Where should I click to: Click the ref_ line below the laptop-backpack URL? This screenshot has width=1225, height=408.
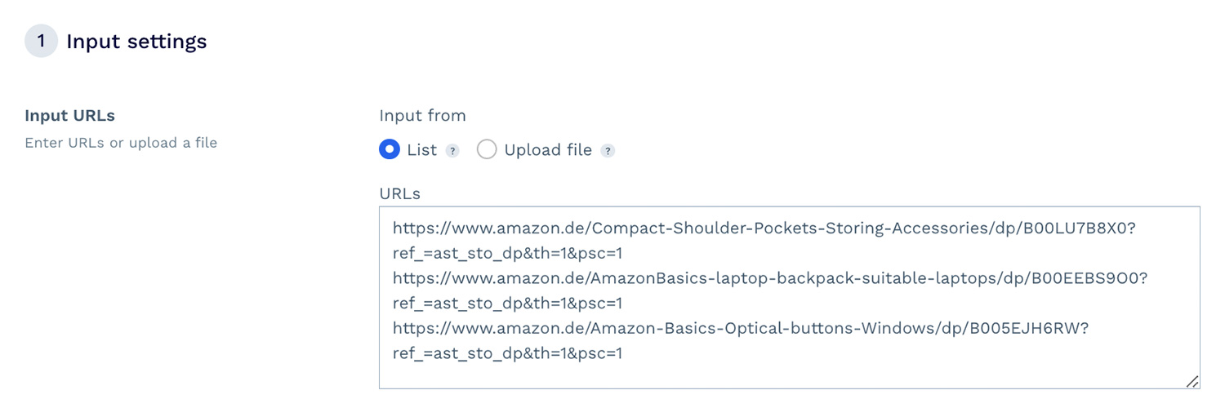pyautogui.click(x=507, y=304)
